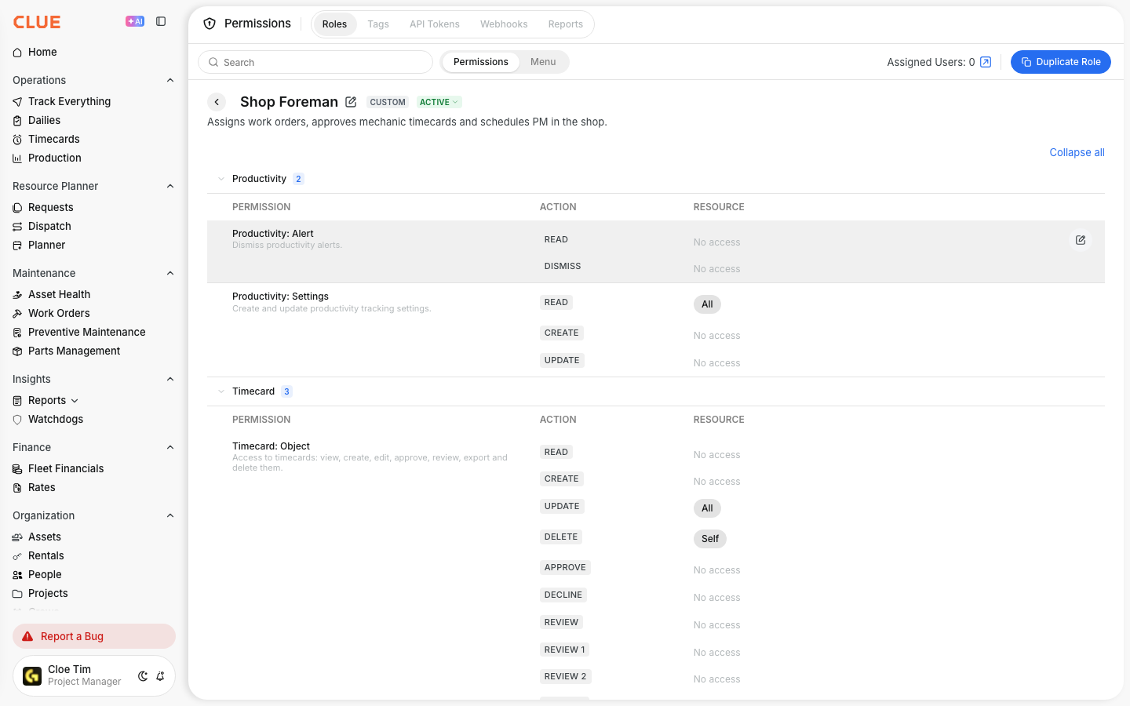Open Dispatch in sidebar
The height and width of the screenshot is (706, 1130).
point(49,226)
